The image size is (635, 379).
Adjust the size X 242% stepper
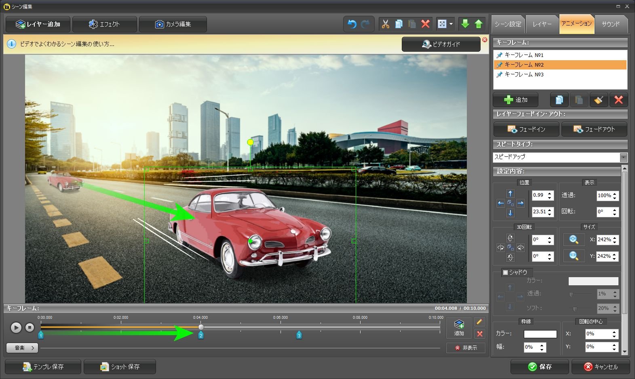click(x=615, y=240)
